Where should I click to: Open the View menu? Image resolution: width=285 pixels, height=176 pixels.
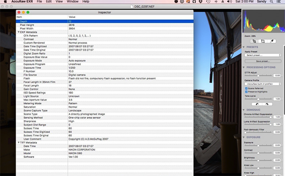(59, 1)
